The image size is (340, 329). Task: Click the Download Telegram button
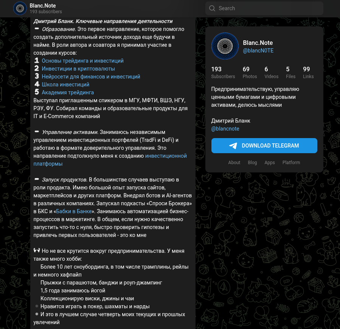264,146
